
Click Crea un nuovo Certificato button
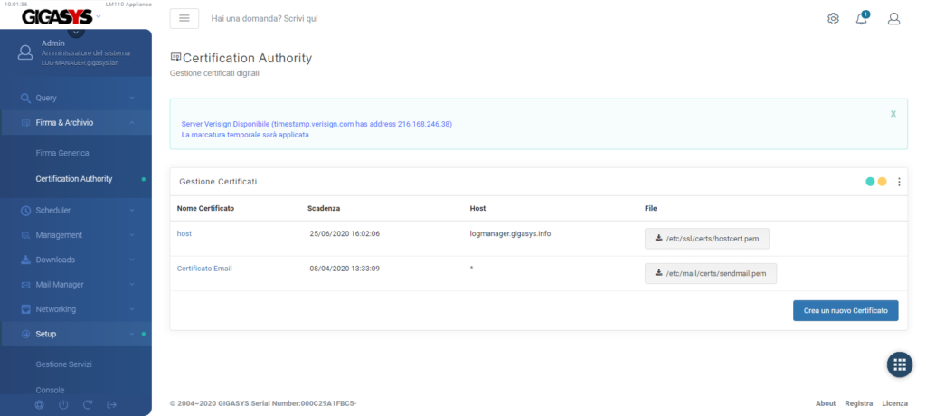(x=845, y=311)
